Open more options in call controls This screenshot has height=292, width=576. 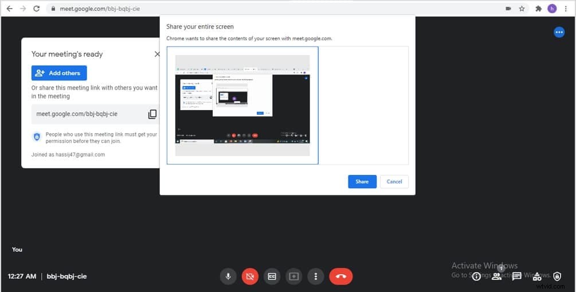click(x=316, y=277)
